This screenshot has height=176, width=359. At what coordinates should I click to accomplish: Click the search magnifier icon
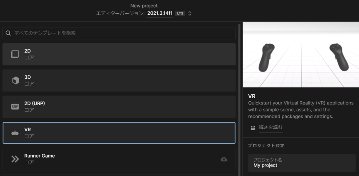tap(8, 33)
